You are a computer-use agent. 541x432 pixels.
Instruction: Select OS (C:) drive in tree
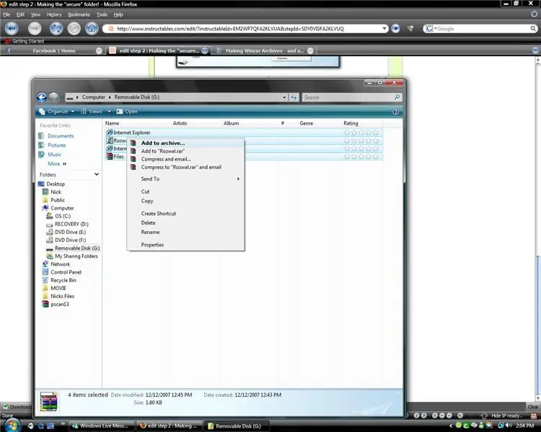tap(63, 216)
